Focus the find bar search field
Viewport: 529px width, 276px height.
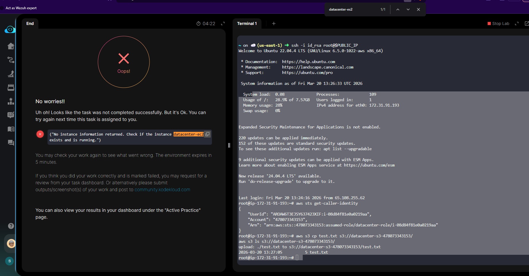[352, 9]
